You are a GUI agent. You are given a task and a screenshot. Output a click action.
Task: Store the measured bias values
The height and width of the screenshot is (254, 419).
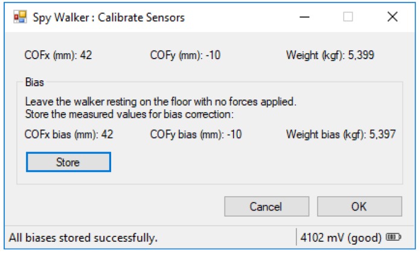click(x=68, y=162)
